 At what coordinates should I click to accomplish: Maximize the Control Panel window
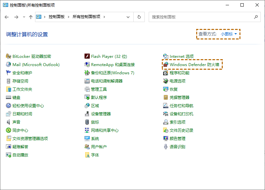pos(242,5)
